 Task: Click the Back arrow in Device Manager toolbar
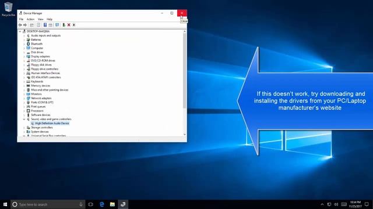coord(20,25)
